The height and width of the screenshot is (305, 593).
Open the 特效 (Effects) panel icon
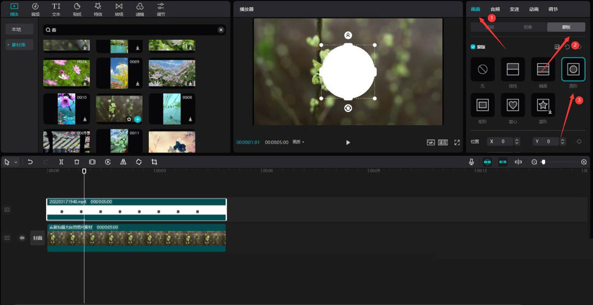(x=98, y=8)
